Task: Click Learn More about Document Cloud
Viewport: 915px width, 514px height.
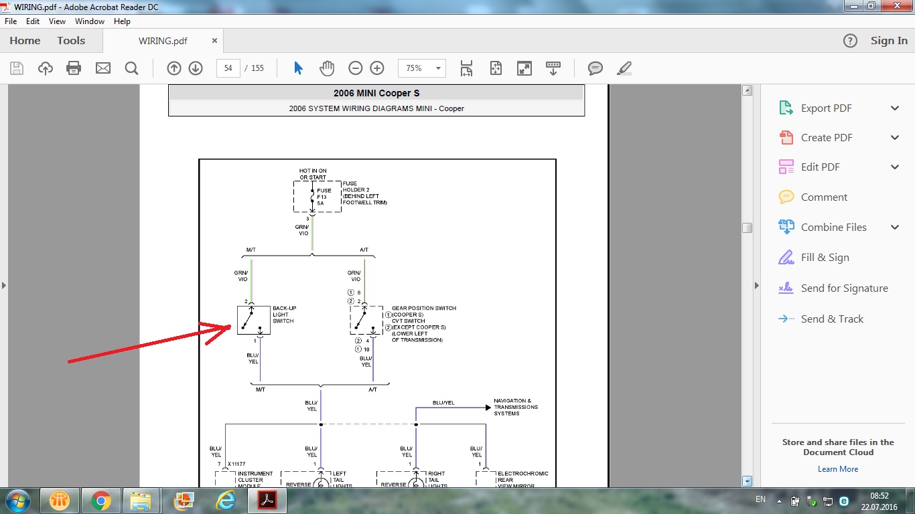Action: point(837,469)
